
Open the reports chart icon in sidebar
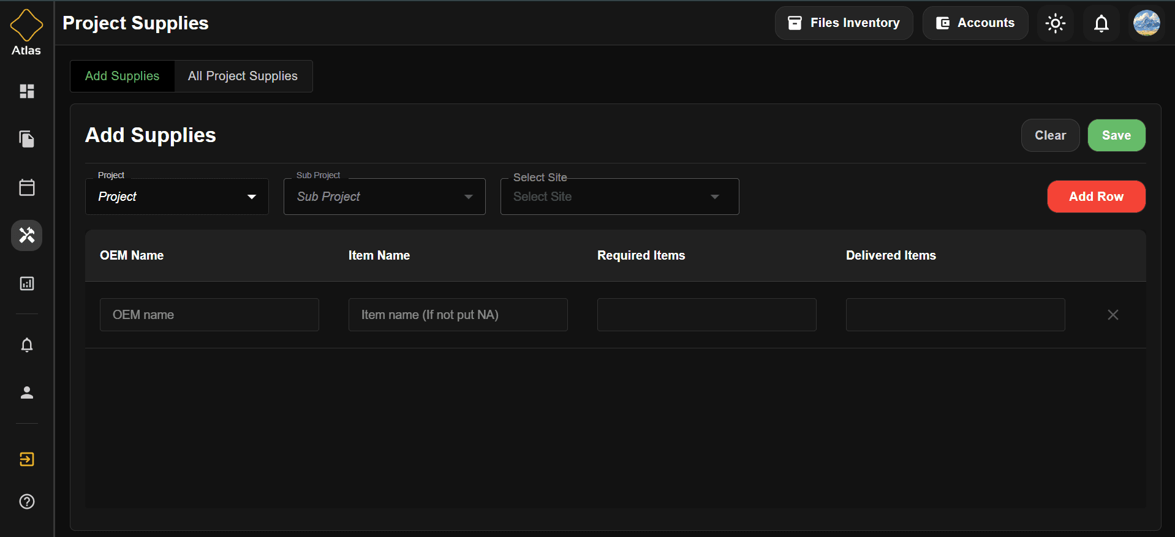pyautogui.click(x=26, y=284)
